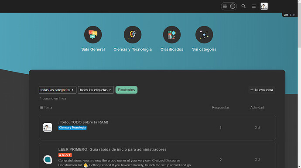Click the Tema column list icon
Image resolution: width=301 pixels, height=168 pixels.
[41, 107]
